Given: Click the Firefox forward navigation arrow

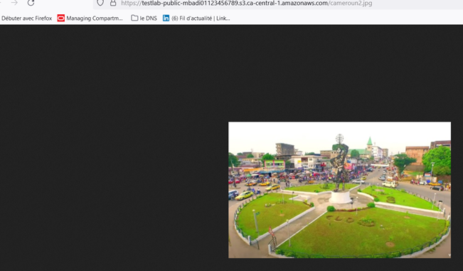Looking at the screenshot, I should tap(14, 3).
